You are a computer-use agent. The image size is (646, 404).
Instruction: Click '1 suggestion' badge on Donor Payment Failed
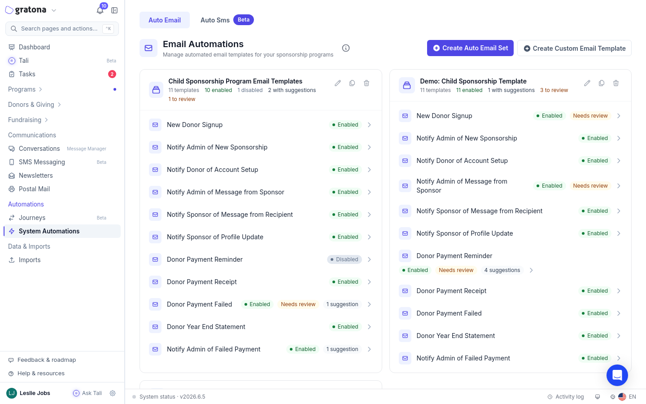[342, 304]
